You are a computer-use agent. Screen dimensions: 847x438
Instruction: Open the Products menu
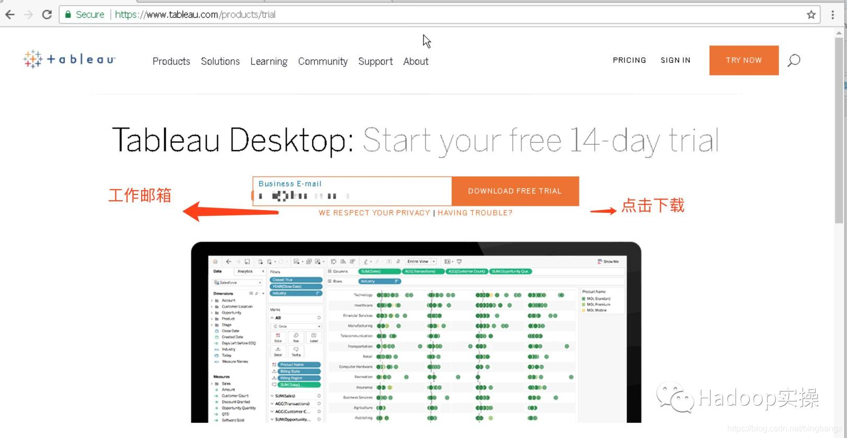pyautogui.click(x=171, y=61)
